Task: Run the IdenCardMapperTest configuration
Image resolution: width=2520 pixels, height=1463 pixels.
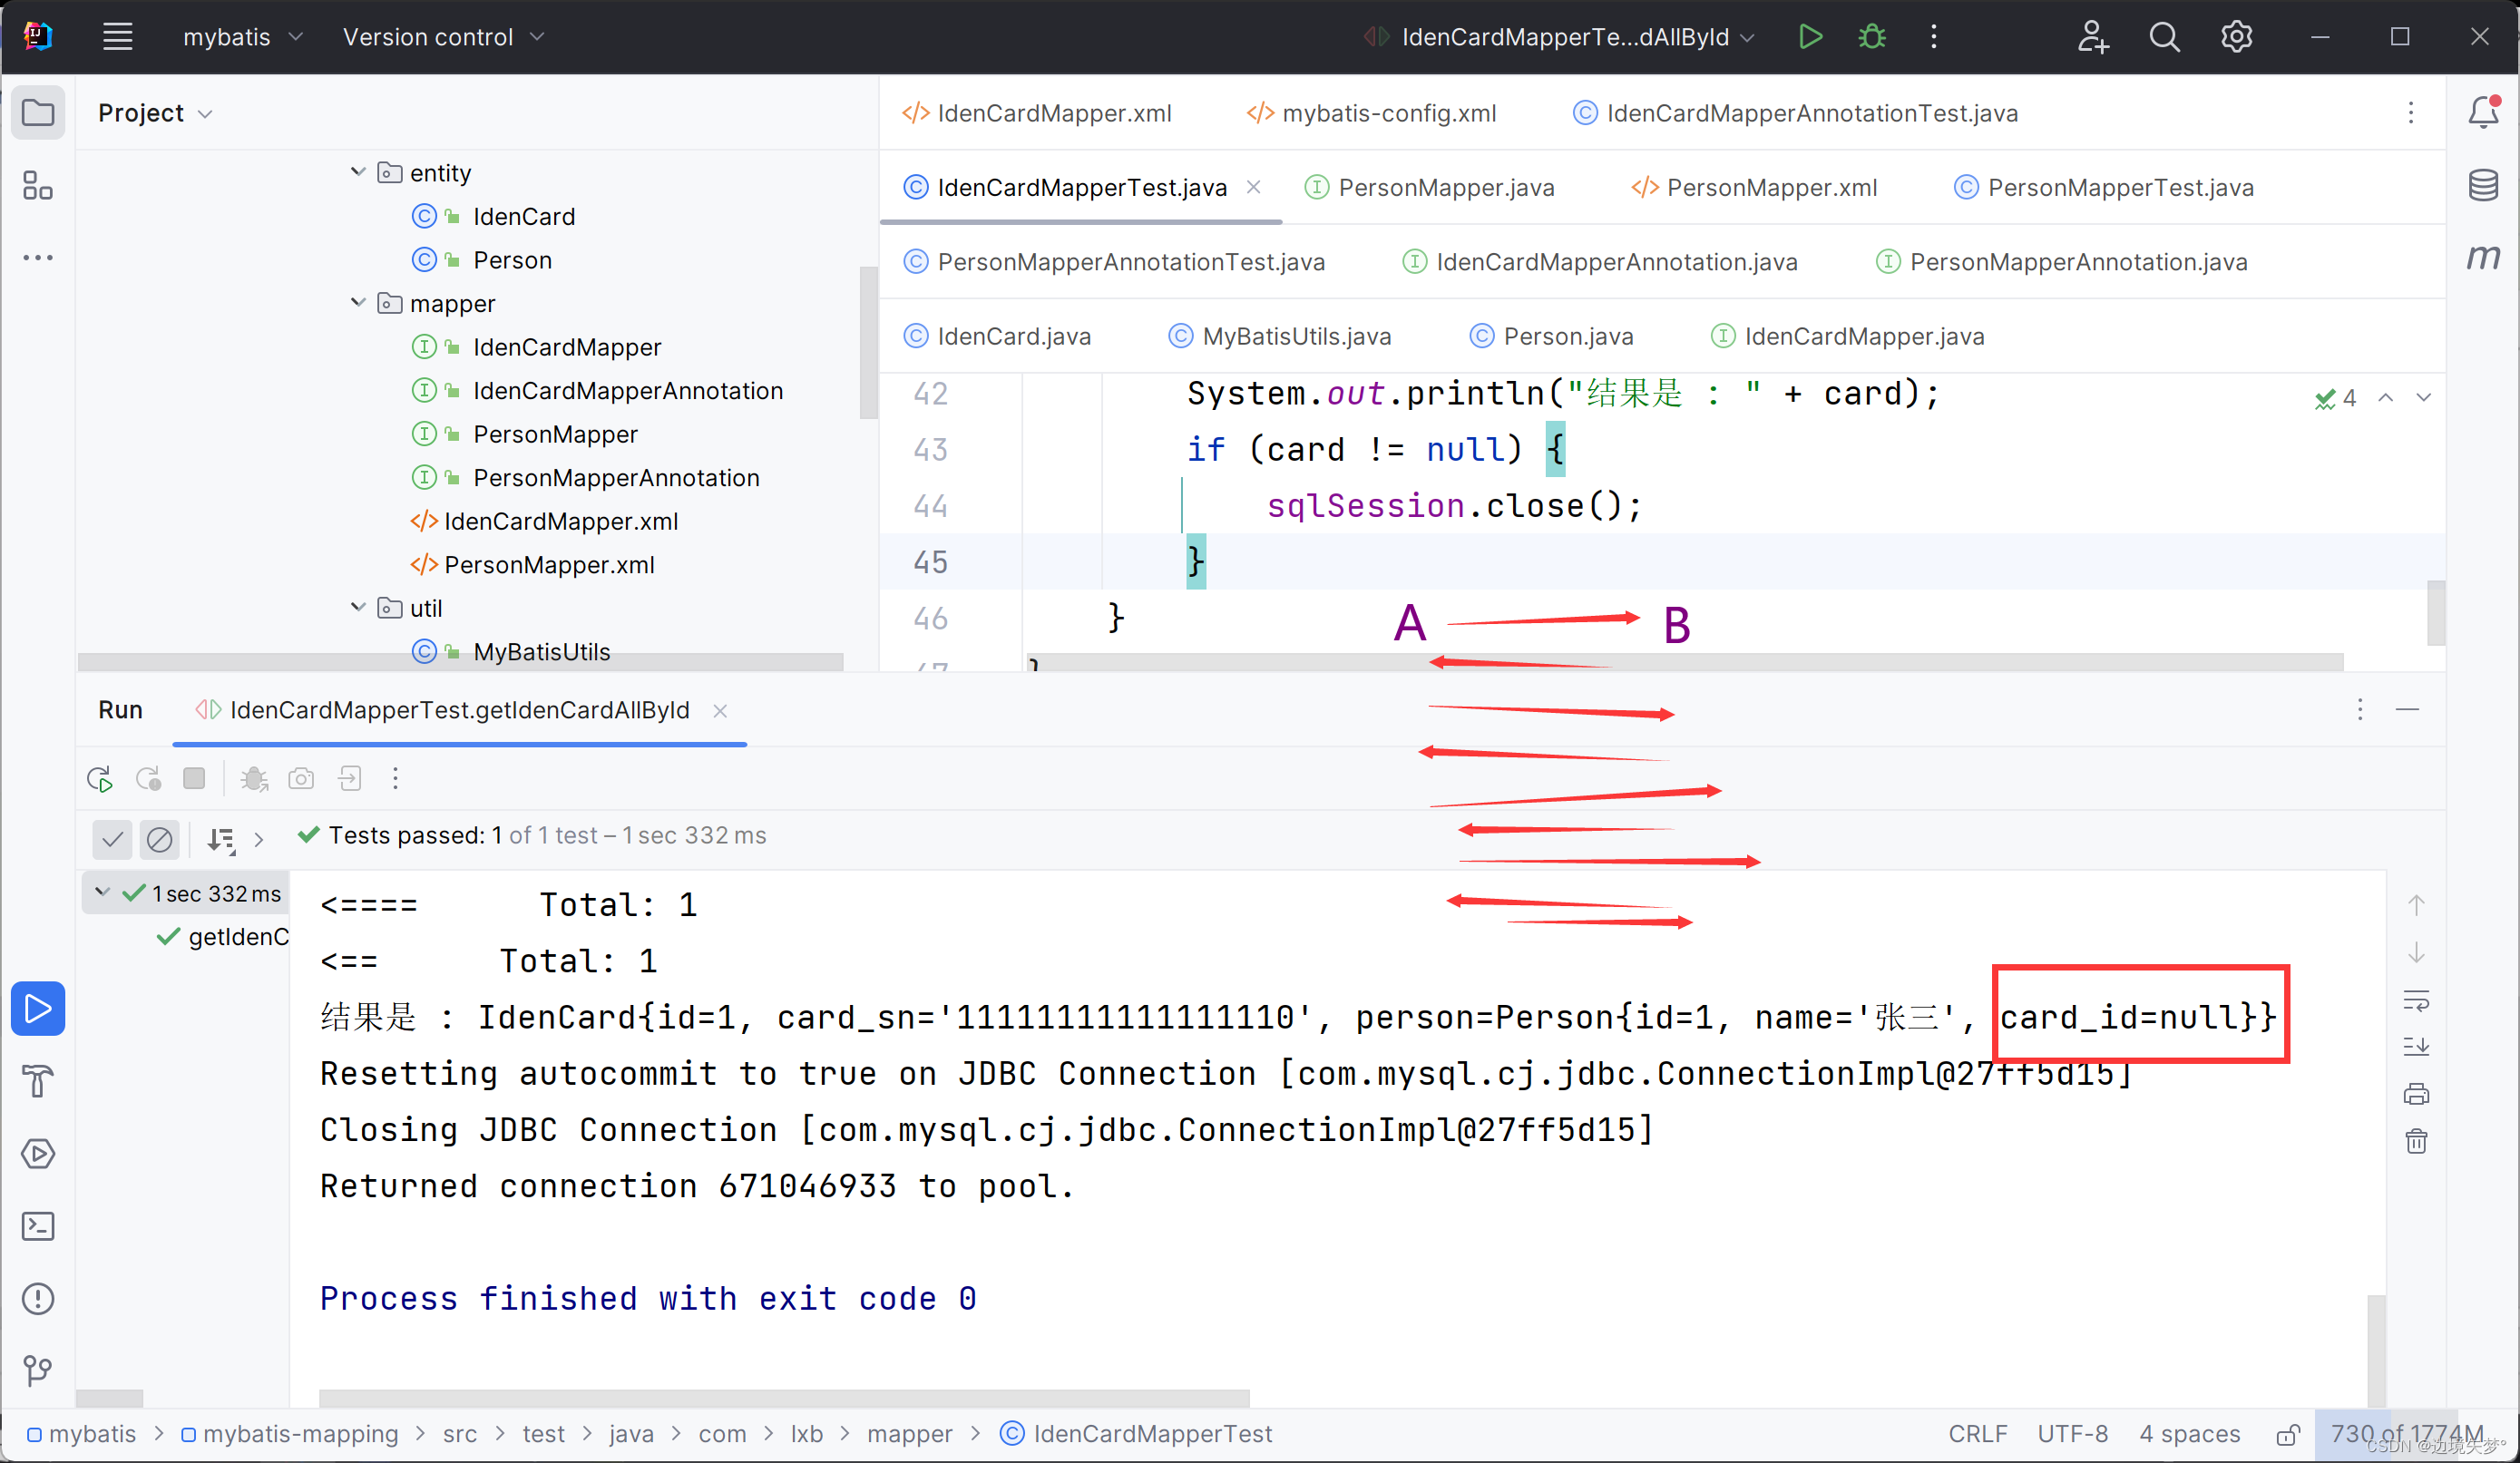Action: [1810, 37]
